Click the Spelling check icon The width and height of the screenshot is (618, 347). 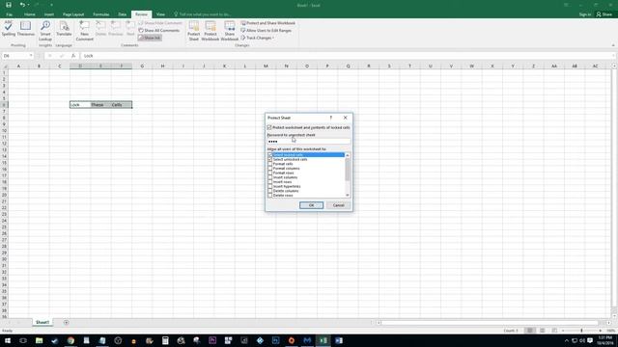coord(9,29)
